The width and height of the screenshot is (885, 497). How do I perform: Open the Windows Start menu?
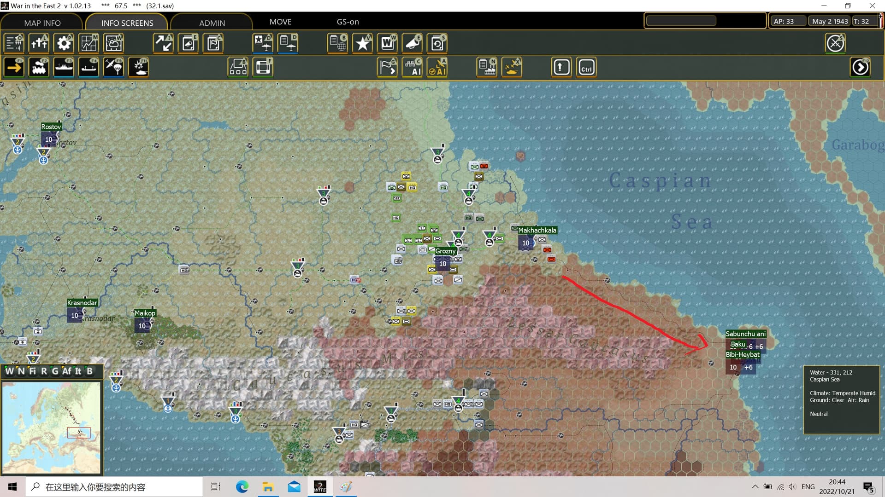[x=12, y=487]
